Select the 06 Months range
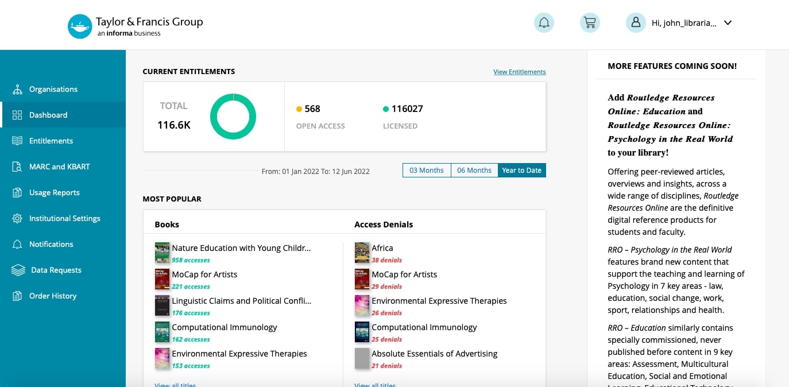The width and height of the screenshot is (789, 387). click(x=474, y=171)
